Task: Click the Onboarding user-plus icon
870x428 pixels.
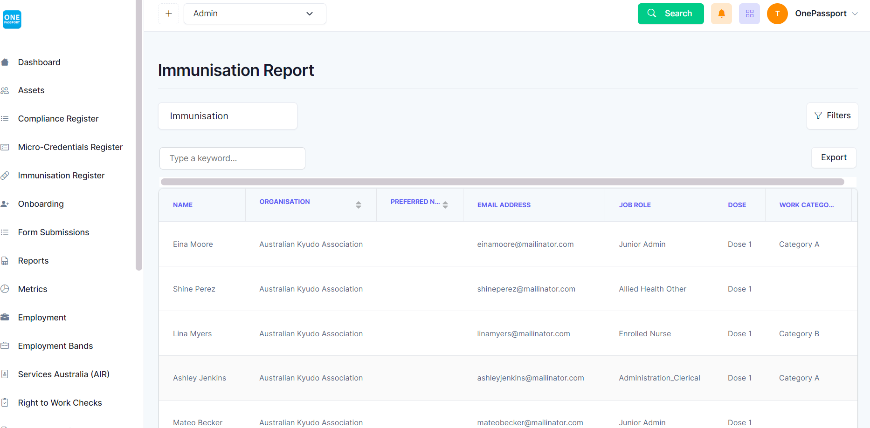Action: coord(5,204)
